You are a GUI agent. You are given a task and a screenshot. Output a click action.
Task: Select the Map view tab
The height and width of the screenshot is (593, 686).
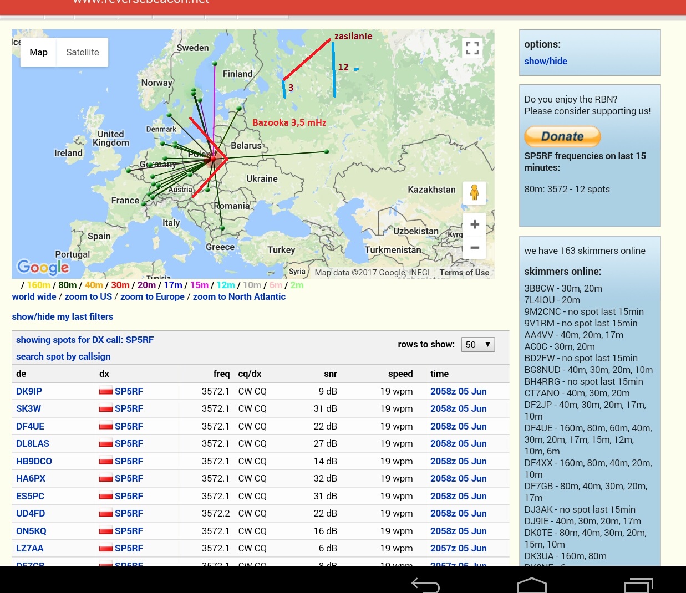coord(38,52)
